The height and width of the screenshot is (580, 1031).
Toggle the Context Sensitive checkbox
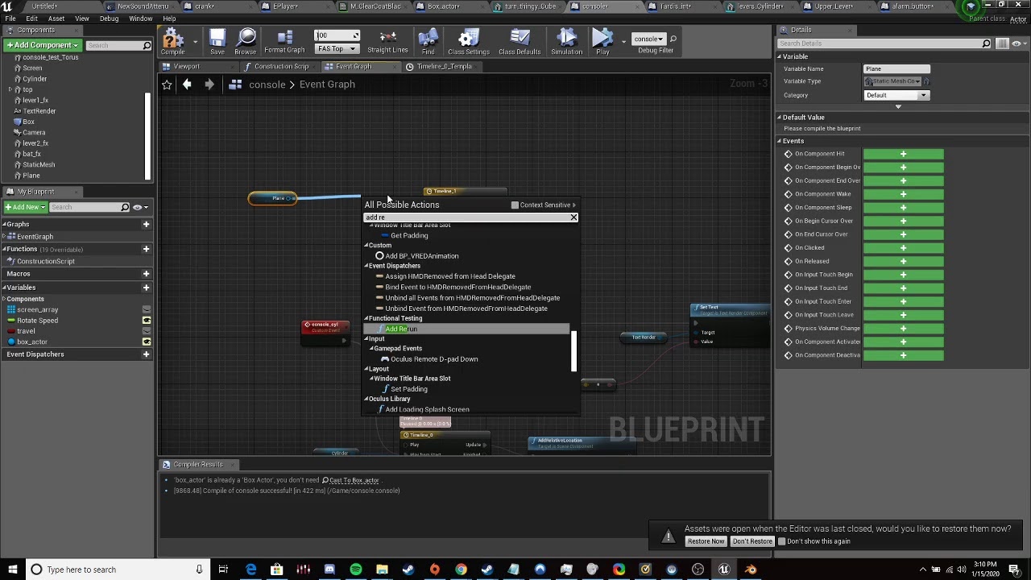coord(515,205)
